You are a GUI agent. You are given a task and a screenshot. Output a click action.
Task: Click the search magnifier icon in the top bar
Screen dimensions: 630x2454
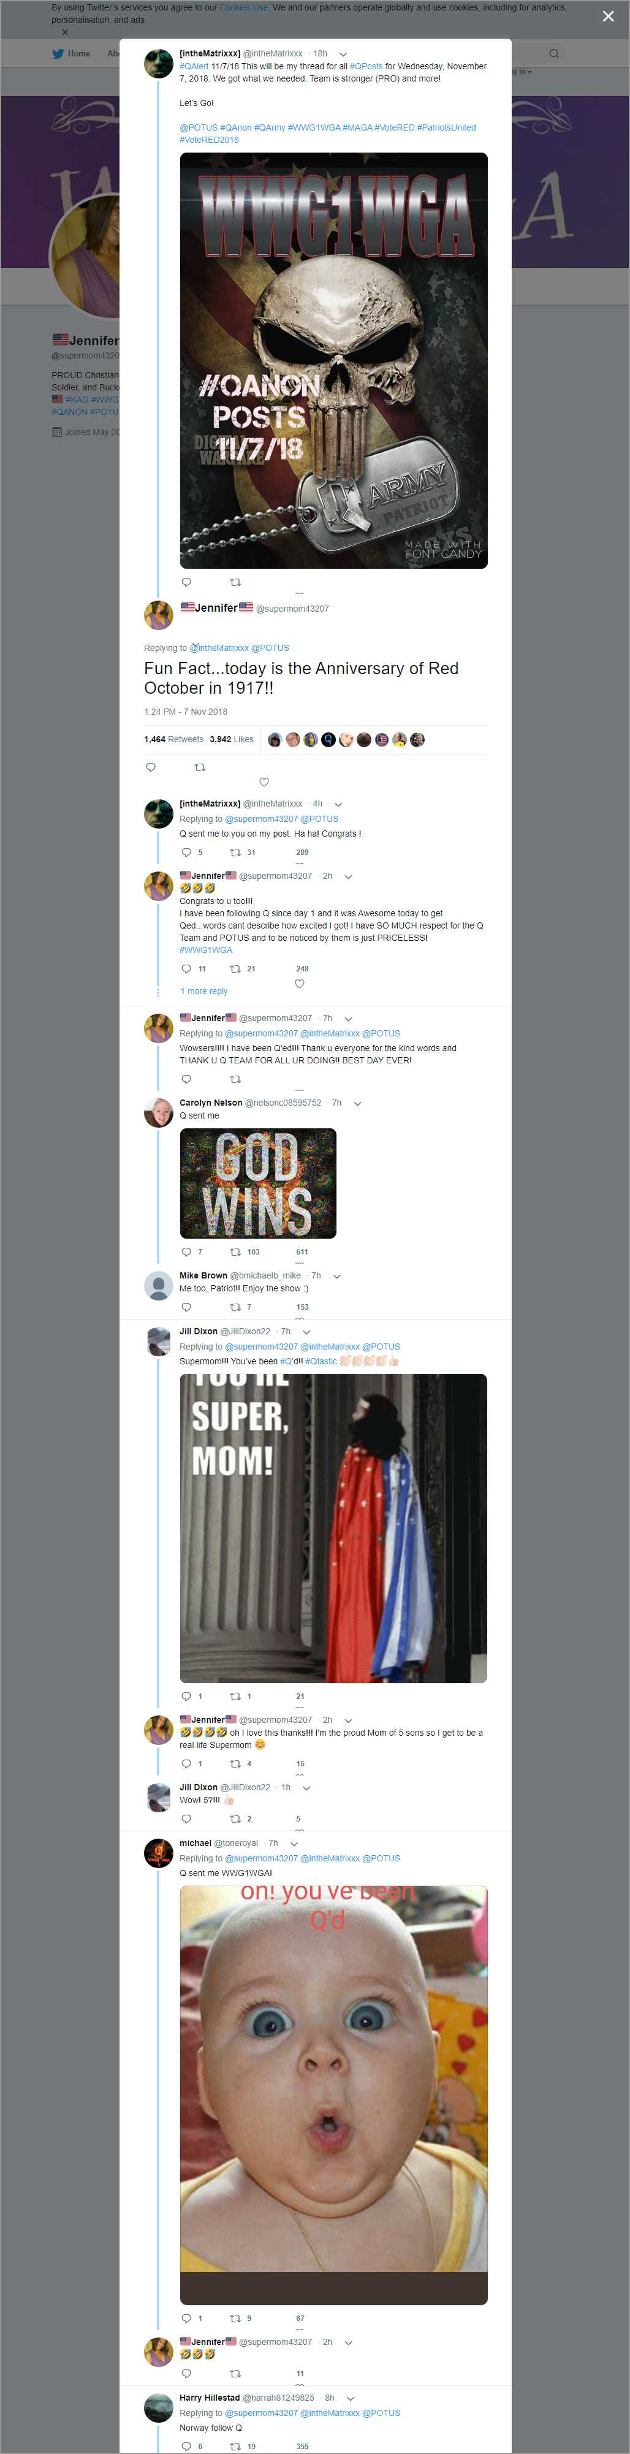tap(553, 53)
